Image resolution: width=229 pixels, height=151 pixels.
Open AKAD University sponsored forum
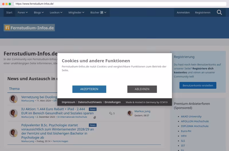(x=191, y=116)
